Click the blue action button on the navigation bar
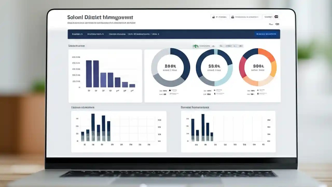The width and height of the screenshot is (332, 187). tap(267, 34)
